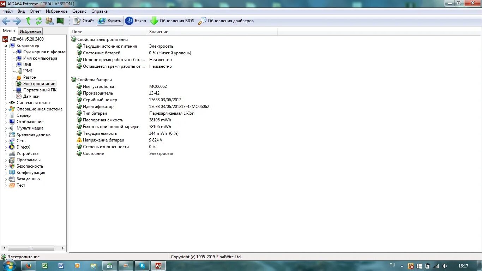
Task: Click the Устройства tree icon
Action: pyautogui.click(x=12, y=153)
